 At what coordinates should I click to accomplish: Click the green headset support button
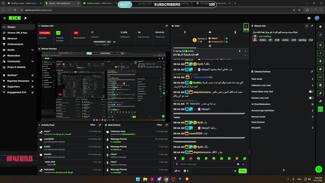[x=319, y=169]
